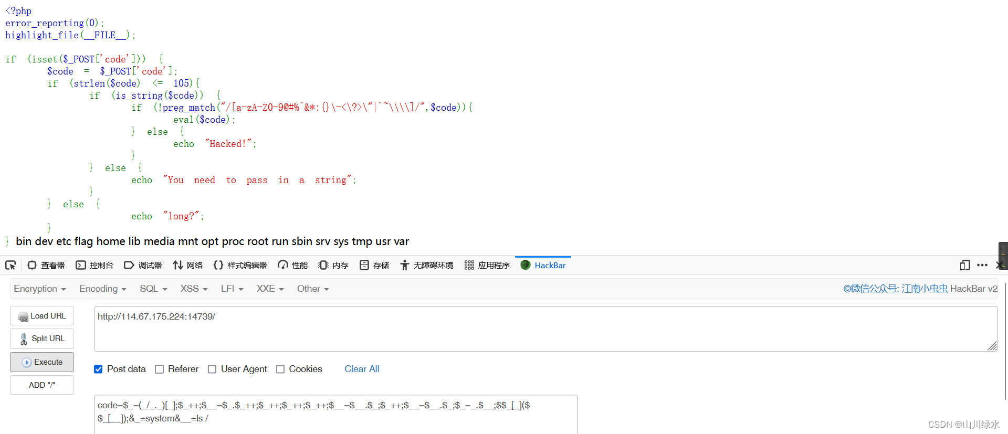Expand the Encryption dropdown menu
This screenshot has width=1008, height=434.
click(x=40, y=289)
